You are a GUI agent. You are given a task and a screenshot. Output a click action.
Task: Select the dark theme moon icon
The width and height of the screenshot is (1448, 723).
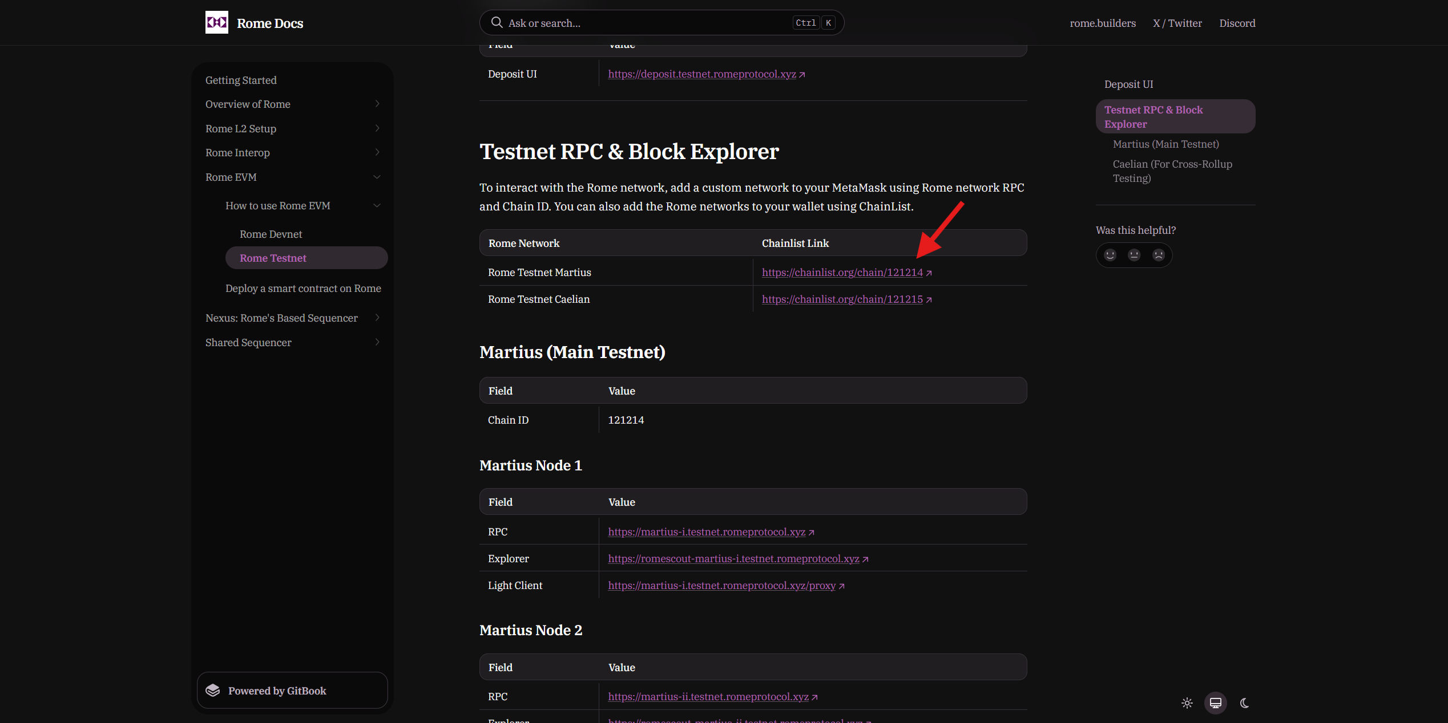tap(1244, 703)
